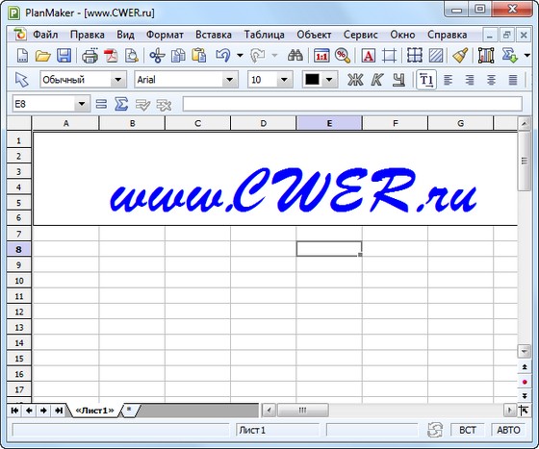539x449 pixels.
Task: Click the equals lines icon in edit bar
Action: pyautogui.click(x=101, y=104)
